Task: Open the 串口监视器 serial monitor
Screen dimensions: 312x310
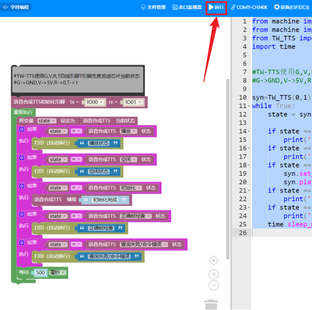Action: (x=187, y=7)
